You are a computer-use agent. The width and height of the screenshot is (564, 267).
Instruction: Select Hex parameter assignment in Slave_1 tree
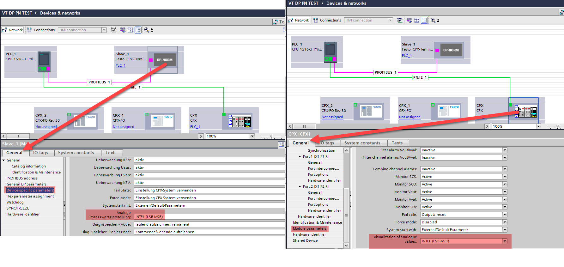tap(30, 196)
